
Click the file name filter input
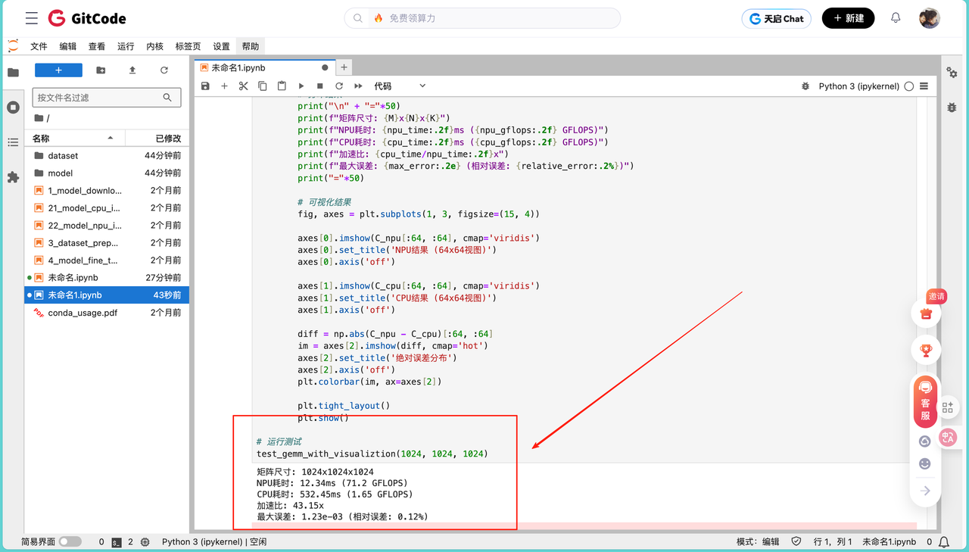[x=107, y=98]
